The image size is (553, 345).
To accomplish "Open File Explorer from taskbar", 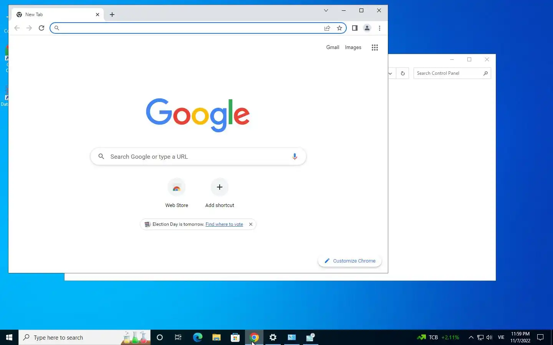I will [x=216, y=337].
